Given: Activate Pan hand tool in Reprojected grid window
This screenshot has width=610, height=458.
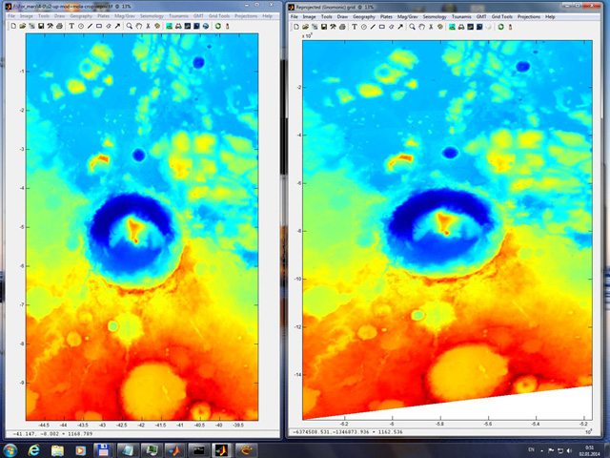Looking at the screenshot, I should click(x=421, y=27).
